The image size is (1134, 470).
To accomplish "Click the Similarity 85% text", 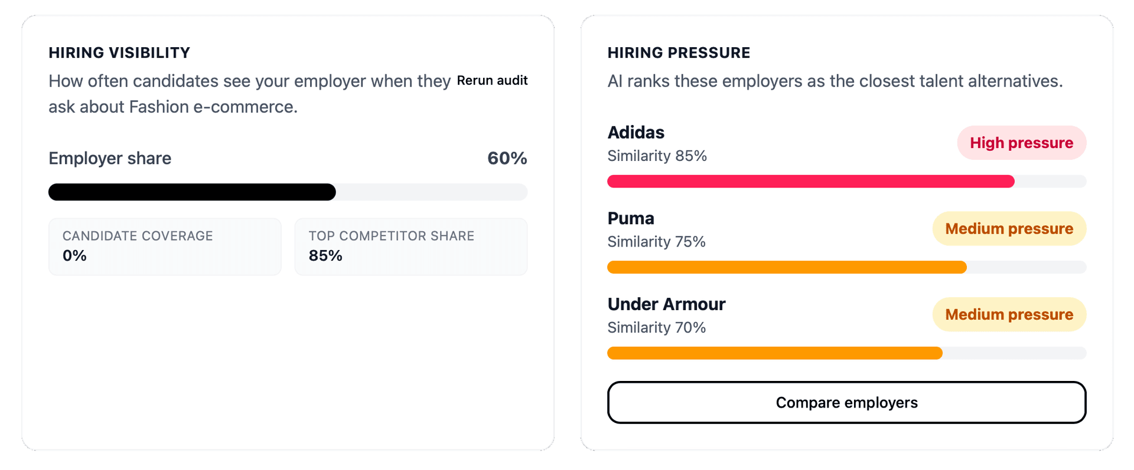I will (x=657, y=156).
